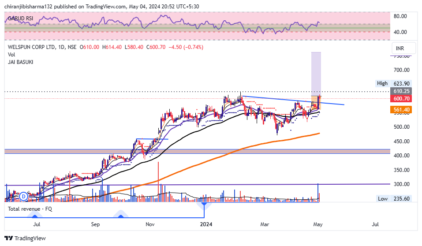The height and width of the screenshot is (246, 422).
Task: Click the Mar label on time axis
Action: point(265,224)
